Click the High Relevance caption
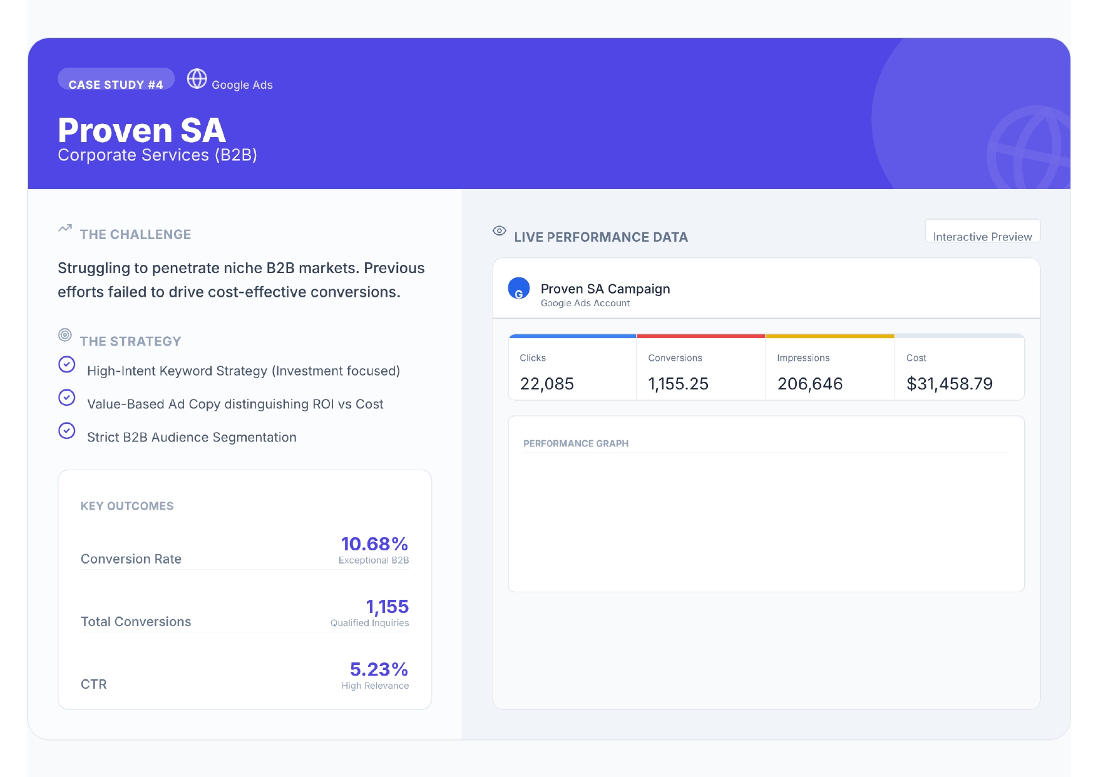The height and width of the screenshot is (777, 1098). click(x=376, y=686)
